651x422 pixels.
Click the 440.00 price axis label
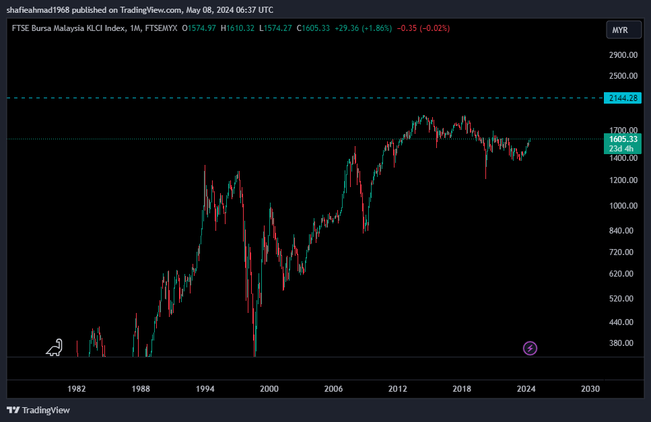click(621, 322)
